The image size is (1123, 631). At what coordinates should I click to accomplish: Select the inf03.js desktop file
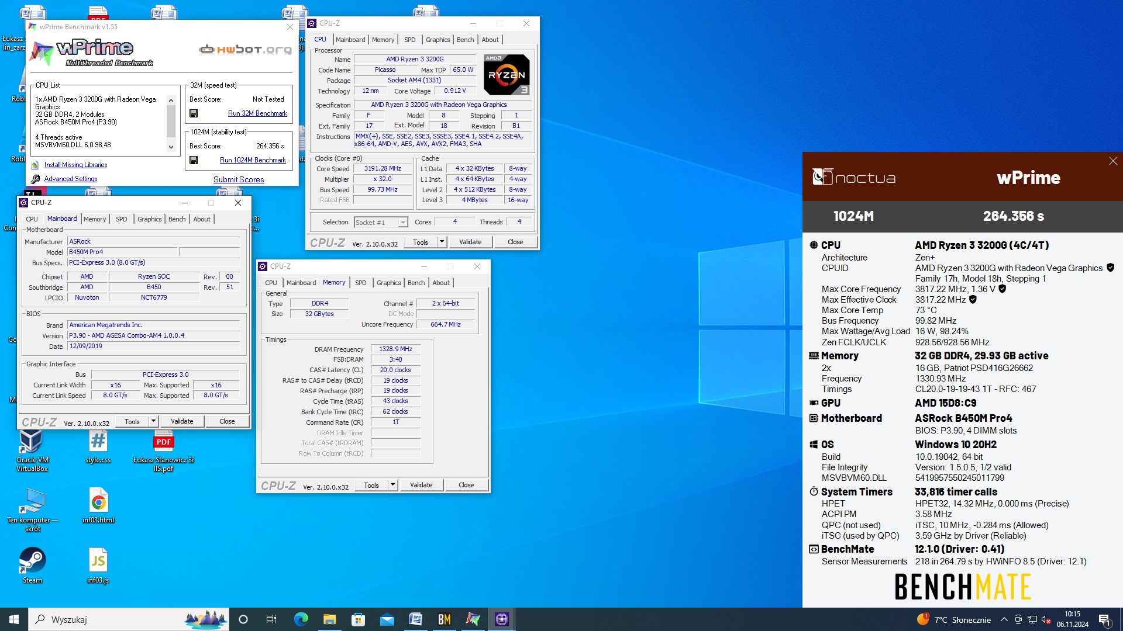pos(98,566)
